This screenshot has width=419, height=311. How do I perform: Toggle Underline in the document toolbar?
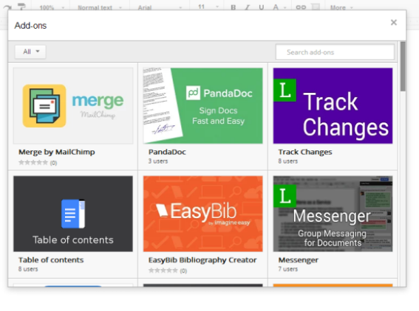click(262, 7)
